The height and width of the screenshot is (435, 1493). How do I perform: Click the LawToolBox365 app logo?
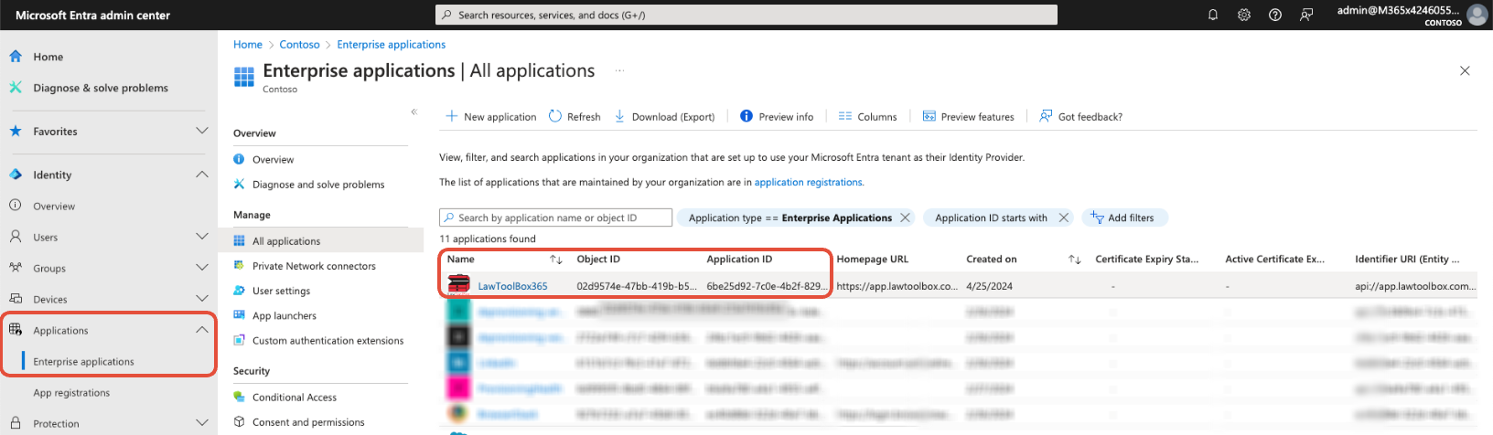coord(458,285)
